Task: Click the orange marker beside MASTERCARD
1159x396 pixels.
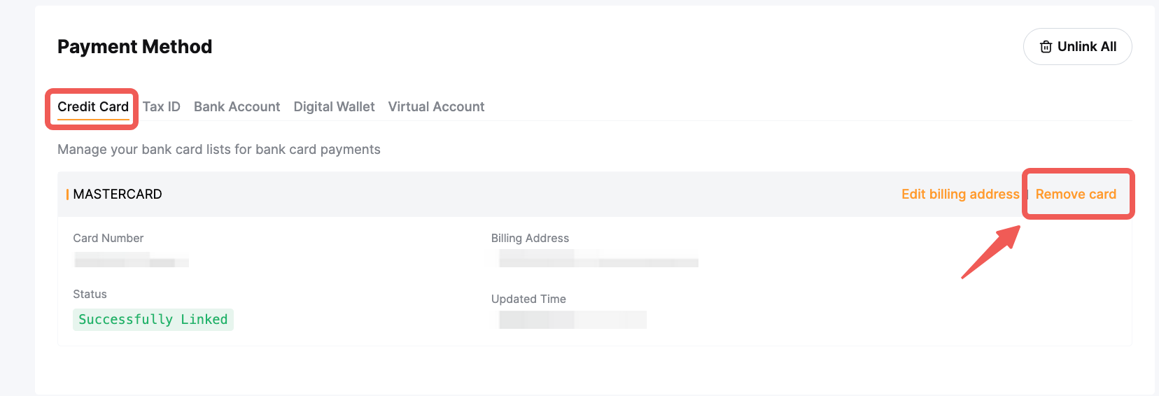Action: [67, 195]
